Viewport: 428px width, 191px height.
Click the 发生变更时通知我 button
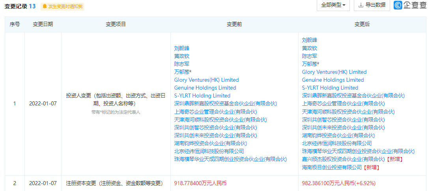pos(62,6)
